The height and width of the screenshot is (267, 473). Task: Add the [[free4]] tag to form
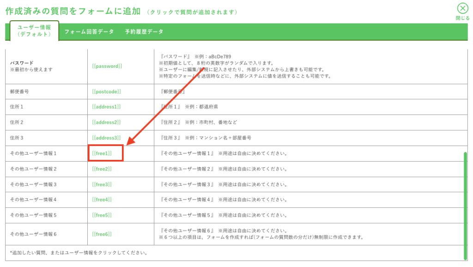pos(102,200)
